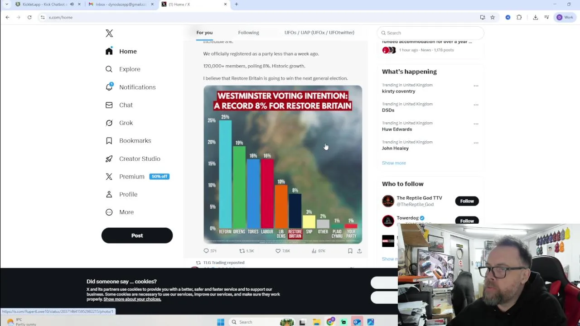Open the Work profile menu
Screen dimensions: 580x326
[565, 17]
